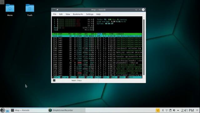200x113 pixels.
Task: Click F4 Filter in htop function bar
Action: click(81, 77)
